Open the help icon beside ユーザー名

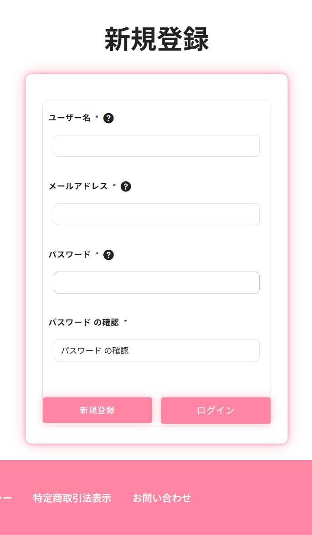(109, 118)
